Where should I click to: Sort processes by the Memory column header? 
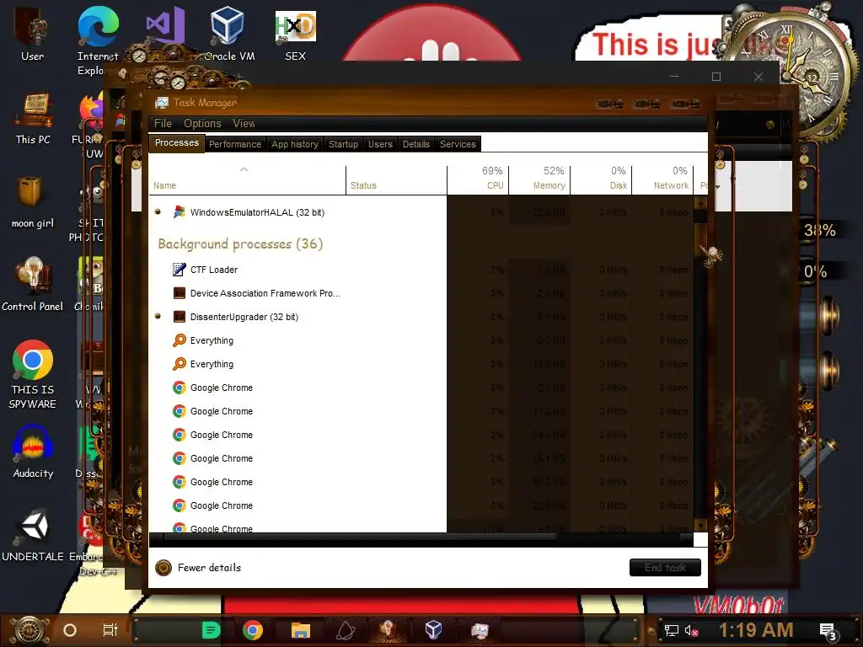pyautogui.click(x=539, y=179)
